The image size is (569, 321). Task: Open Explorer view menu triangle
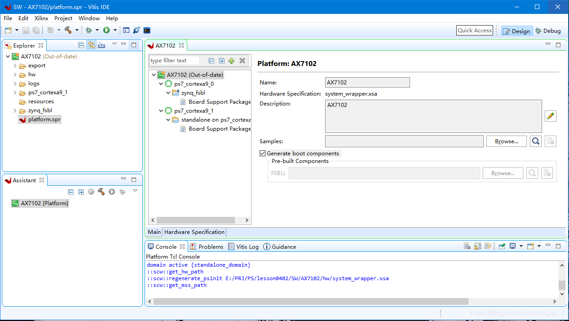[x=114, y=44]
